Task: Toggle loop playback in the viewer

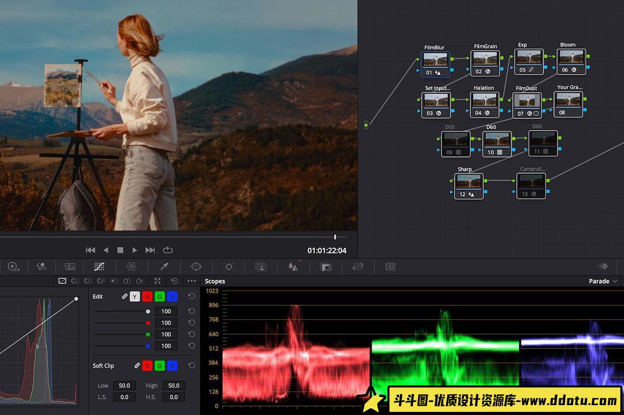Action: [167, 250]
